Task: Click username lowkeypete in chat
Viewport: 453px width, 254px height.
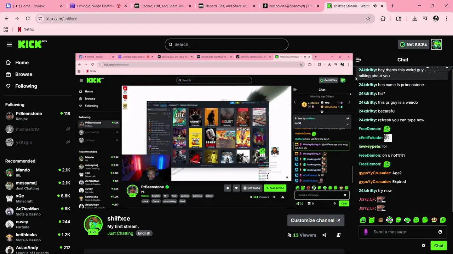Action: tap(370, 146)
